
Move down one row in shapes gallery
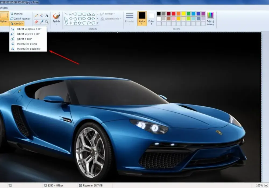click(x=97, y=19)
